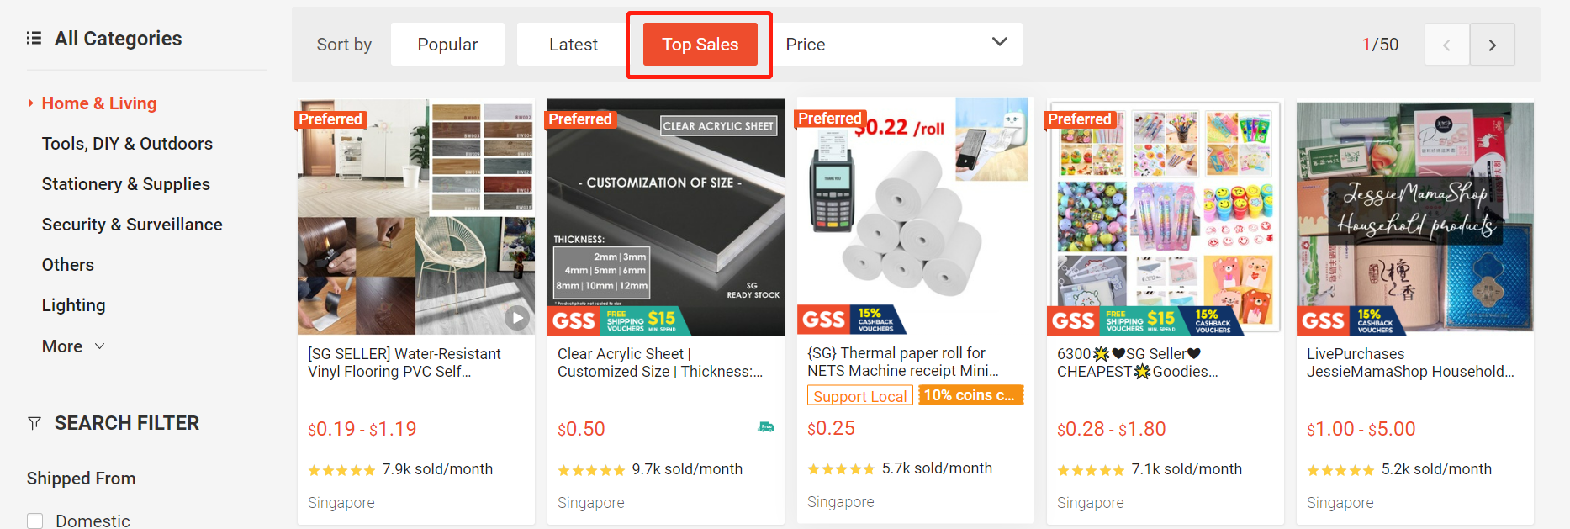
Task: Open the Price sort dropdown
Action: pyautogui.click(x=897, y=44)
